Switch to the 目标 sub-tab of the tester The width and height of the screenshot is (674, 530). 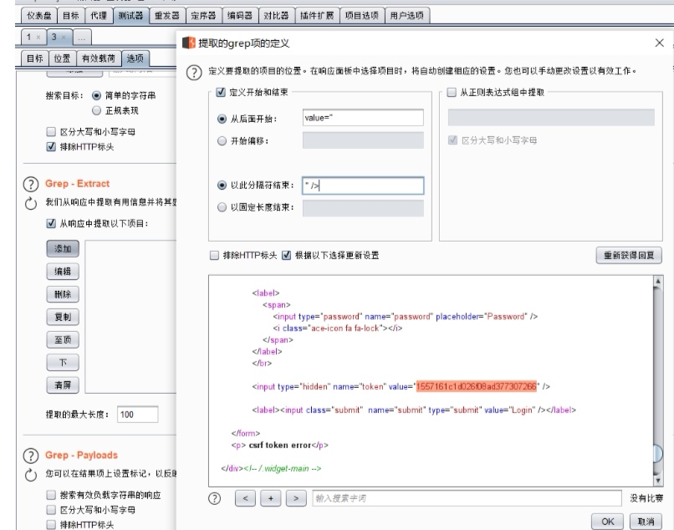(35, 59)
